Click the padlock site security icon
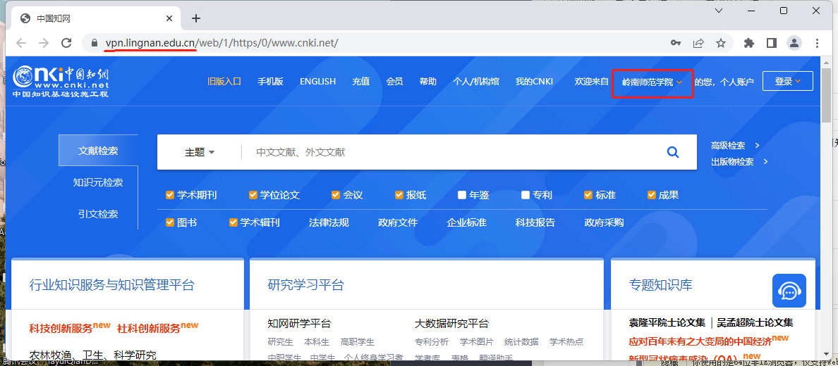 click(x=95, y=43)
